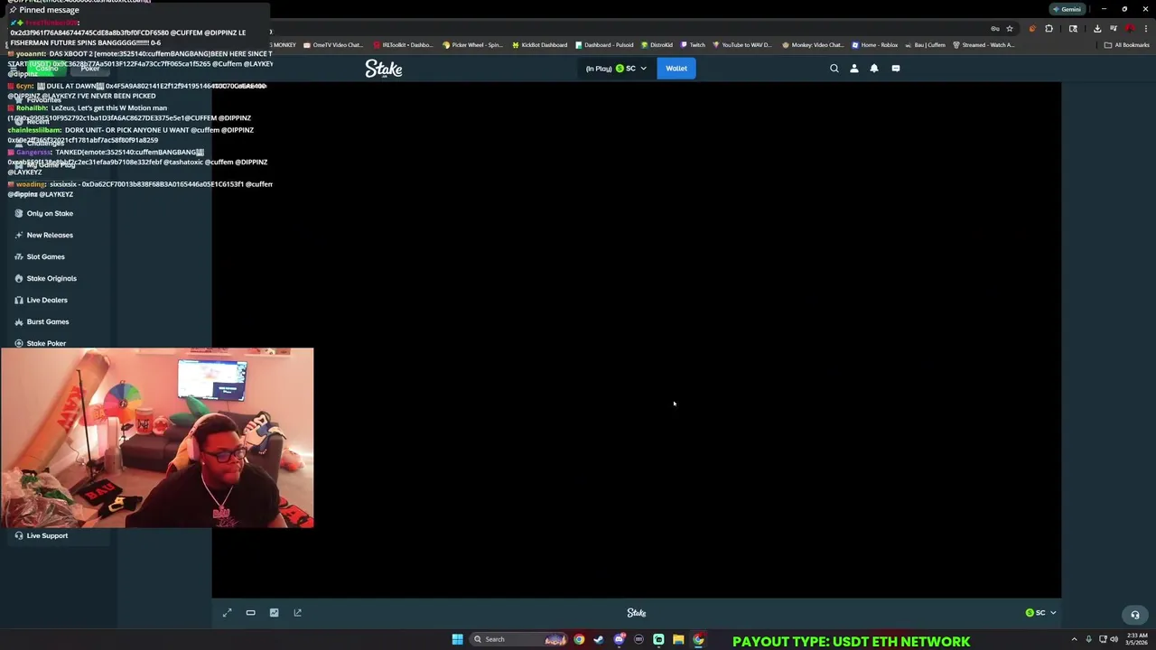Open Home - Roblox bookmark
This screenshot has height=650, width=1156.
pos(874,45)
